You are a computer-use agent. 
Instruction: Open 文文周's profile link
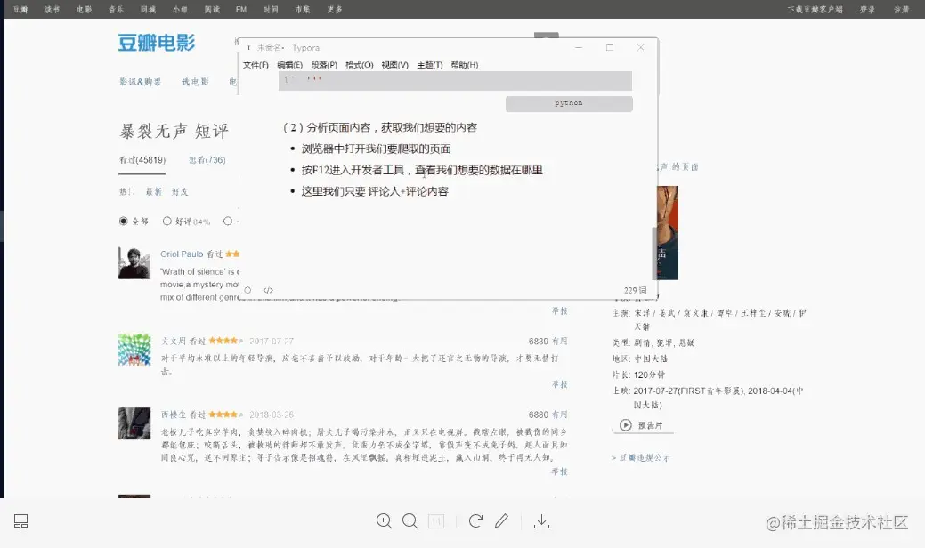(x=174, y=342)
